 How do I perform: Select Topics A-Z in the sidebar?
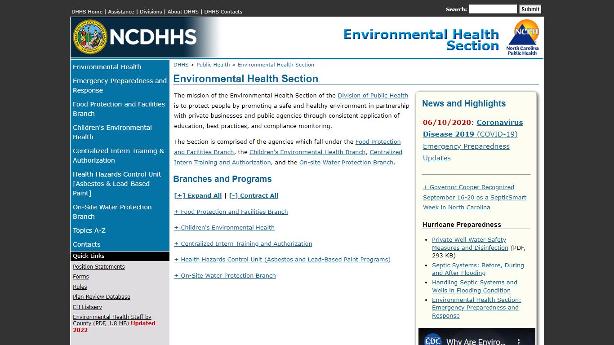[89, 230]
